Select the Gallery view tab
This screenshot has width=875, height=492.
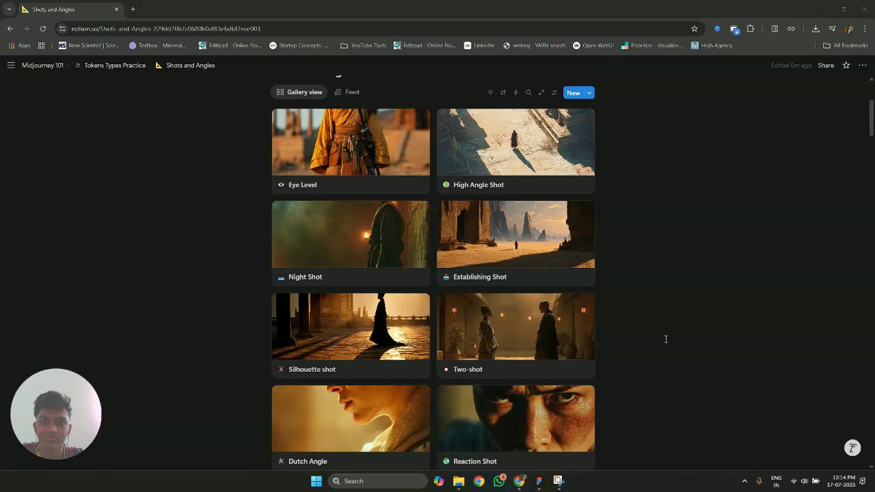pos(299,92)
